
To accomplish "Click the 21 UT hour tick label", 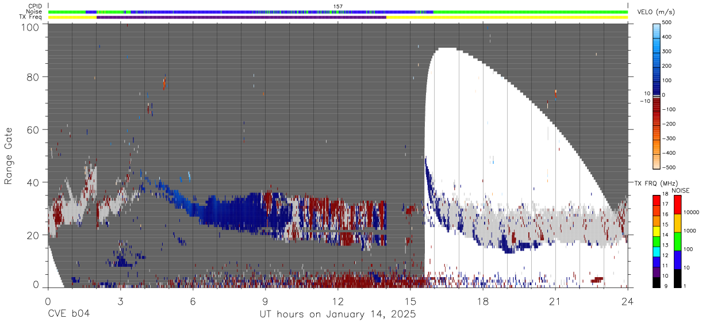I will [555, 301].
